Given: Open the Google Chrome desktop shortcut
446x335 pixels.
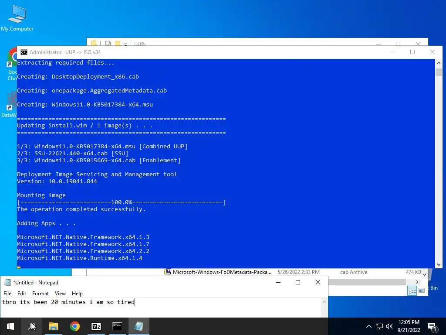Looking at the screenshot, I should coord(12,64).
